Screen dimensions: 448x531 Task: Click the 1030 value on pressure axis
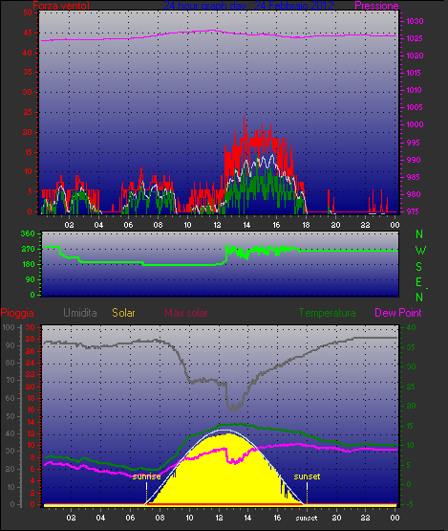(415, 21)
